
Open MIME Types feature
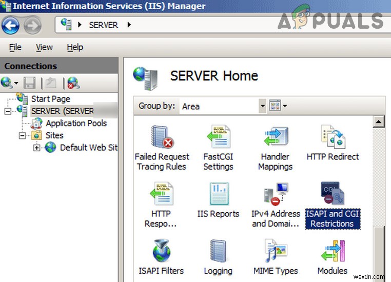276,257
